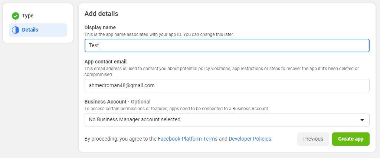
Task: Go to the Type step in sidebar
Action: pyautogui.click(x=28, y=16)
